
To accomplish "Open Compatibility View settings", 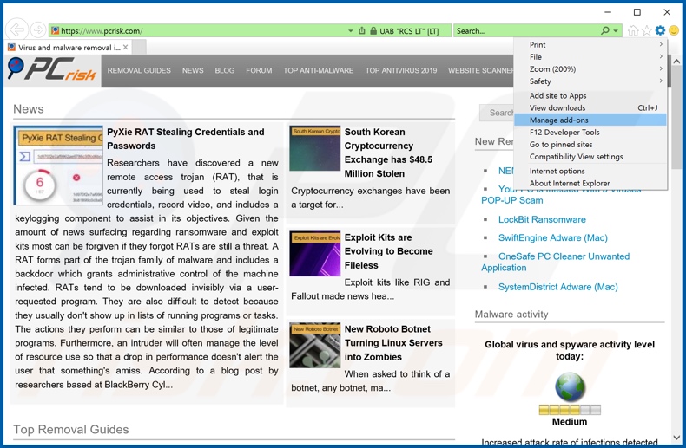I will [x=590, y=157].
